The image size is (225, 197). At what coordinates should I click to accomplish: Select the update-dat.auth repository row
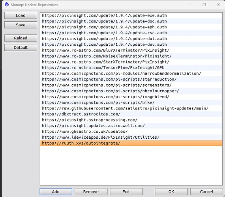click(x=131, y=39)
